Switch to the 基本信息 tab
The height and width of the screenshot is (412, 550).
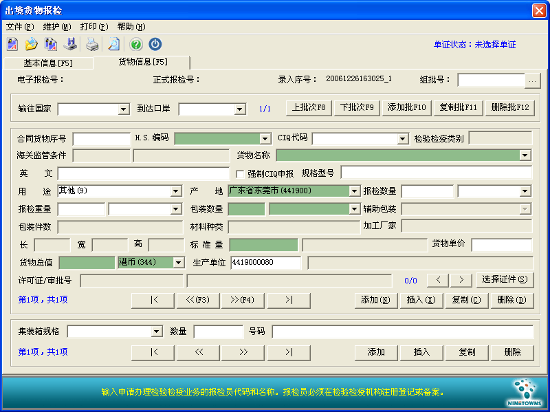tap(48, 63)
